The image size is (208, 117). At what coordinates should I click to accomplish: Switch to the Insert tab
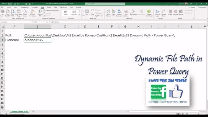click(x=16, y=7)
